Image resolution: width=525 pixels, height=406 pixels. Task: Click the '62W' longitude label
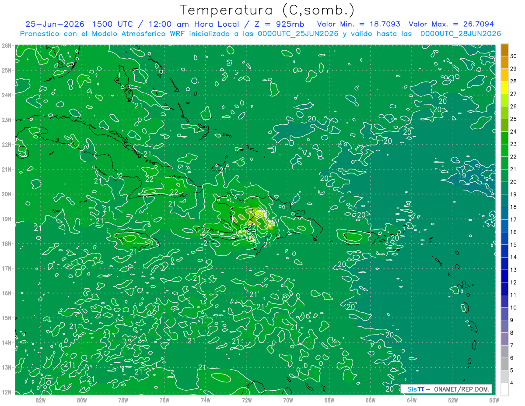point(453,400)
